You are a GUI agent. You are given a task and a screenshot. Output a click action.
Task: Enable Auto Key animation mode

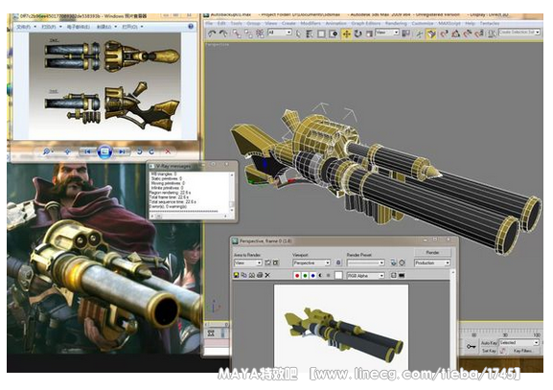coord(489,343)
